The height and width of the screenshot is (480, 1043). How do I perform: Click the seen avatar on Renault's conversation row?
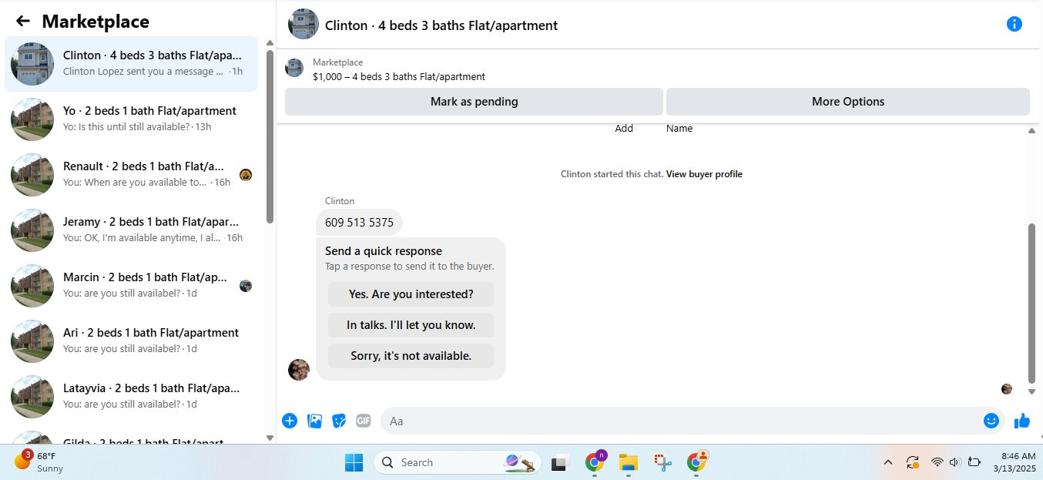coord(246,175)
